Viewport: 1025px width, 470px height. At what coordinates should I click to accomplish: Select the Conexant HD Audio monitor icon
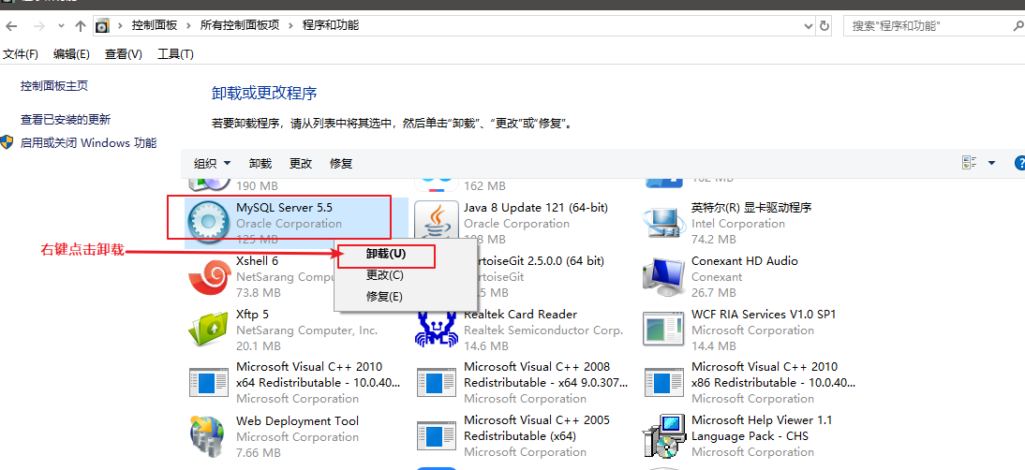tap(664, 277)
